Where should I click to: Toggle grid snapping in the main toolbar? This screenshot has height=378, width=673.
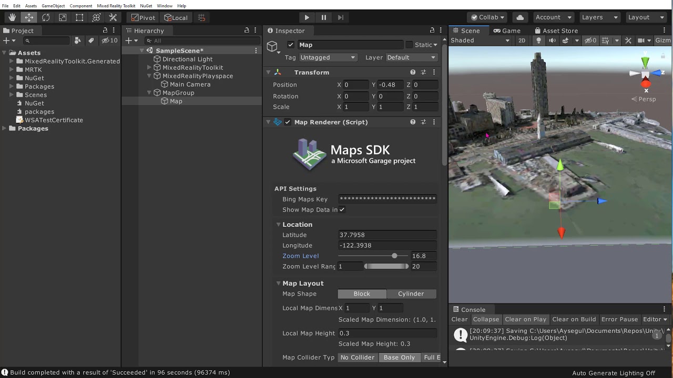click(201, 17)
